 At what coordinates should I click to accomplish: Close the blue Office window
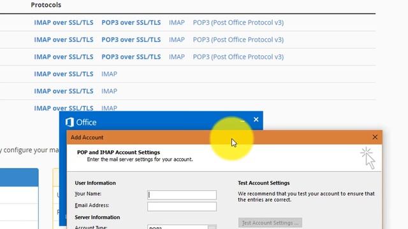pyautogui.click(x=256, y=120)
